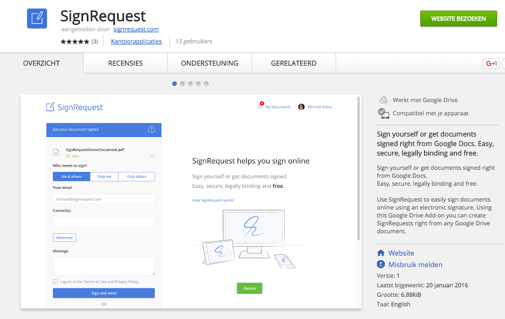The width and height of the screenshot is (505, 319).
Task: Open the Privacy Policy link
Action: [x=127, y=281]
